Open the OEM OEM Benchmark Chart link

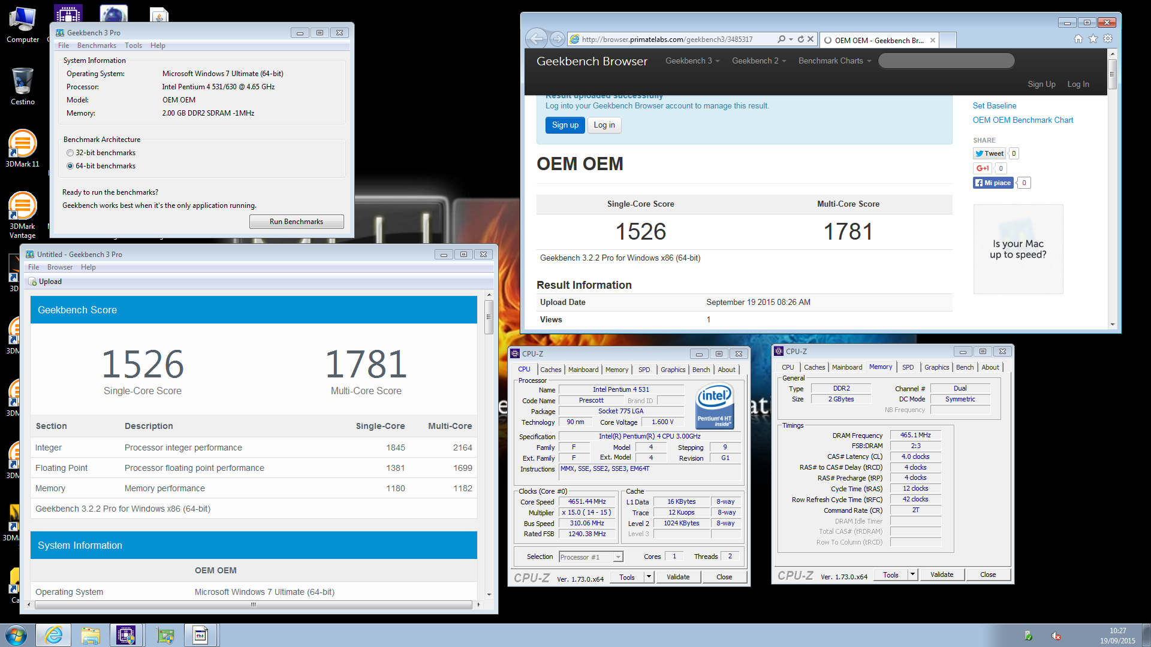[x=1023, y=120]
